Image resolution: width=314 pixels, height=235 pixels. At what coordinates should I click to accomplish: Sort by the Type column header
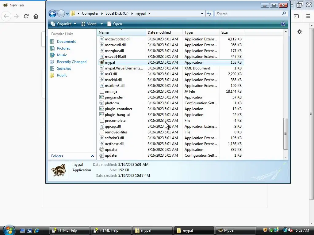(x=201, y=32)
